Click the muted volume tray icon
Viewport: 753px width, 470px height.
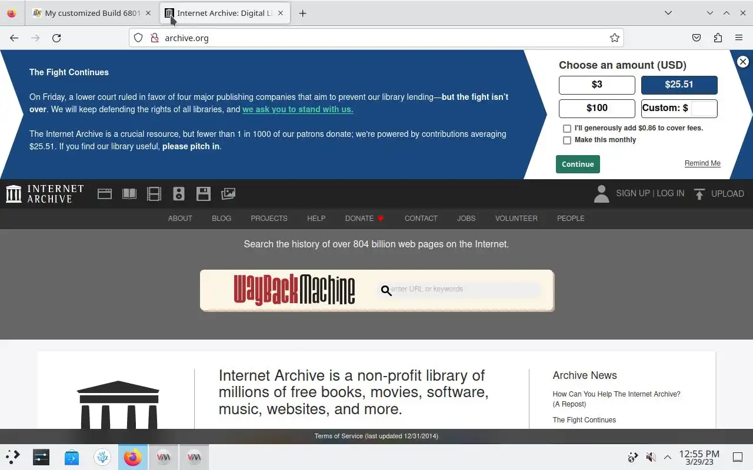click(x=651, y=457)
